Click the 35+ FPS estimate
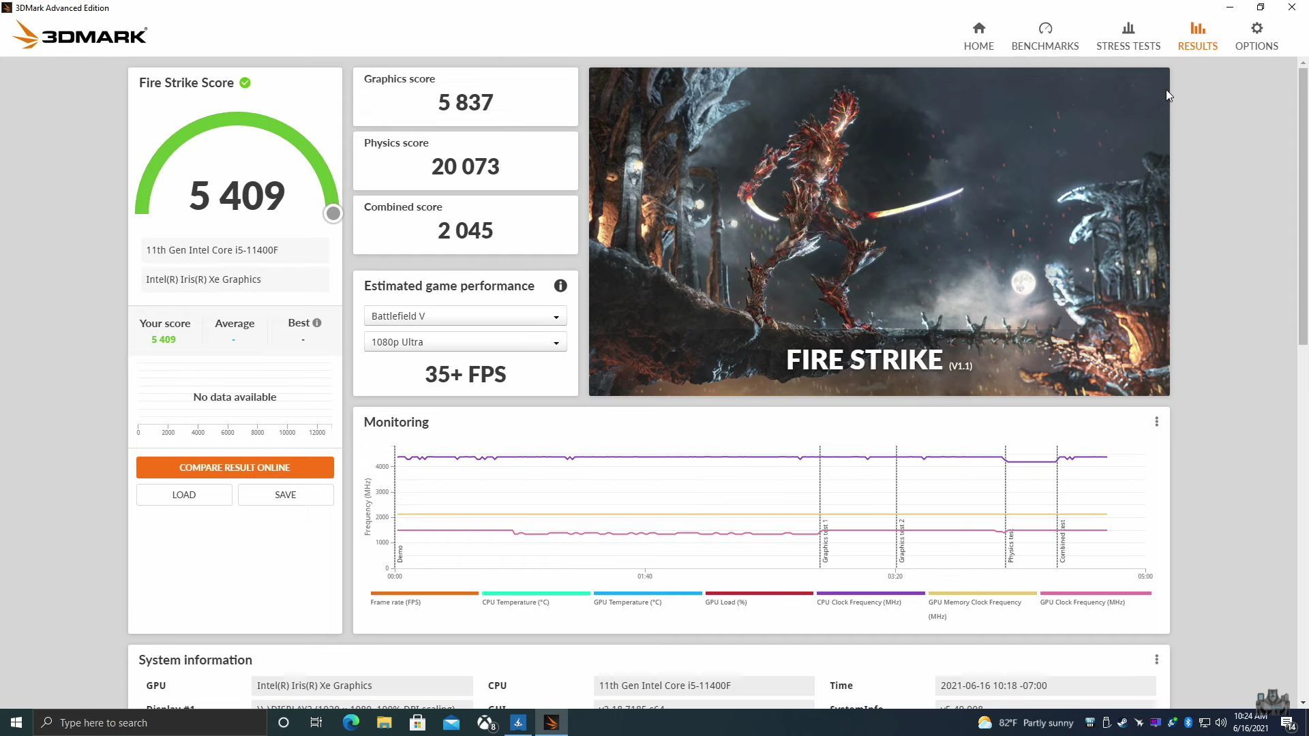 [x=465, y=374]
